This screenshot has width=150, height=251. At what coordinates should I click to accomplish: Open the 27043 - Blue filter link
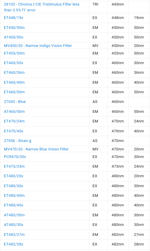[15, 102]
